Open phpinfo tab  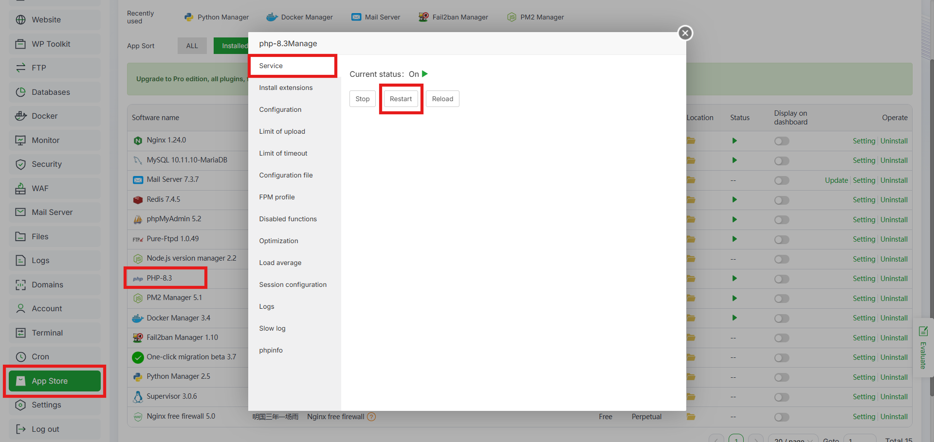[x=294, y=351]
